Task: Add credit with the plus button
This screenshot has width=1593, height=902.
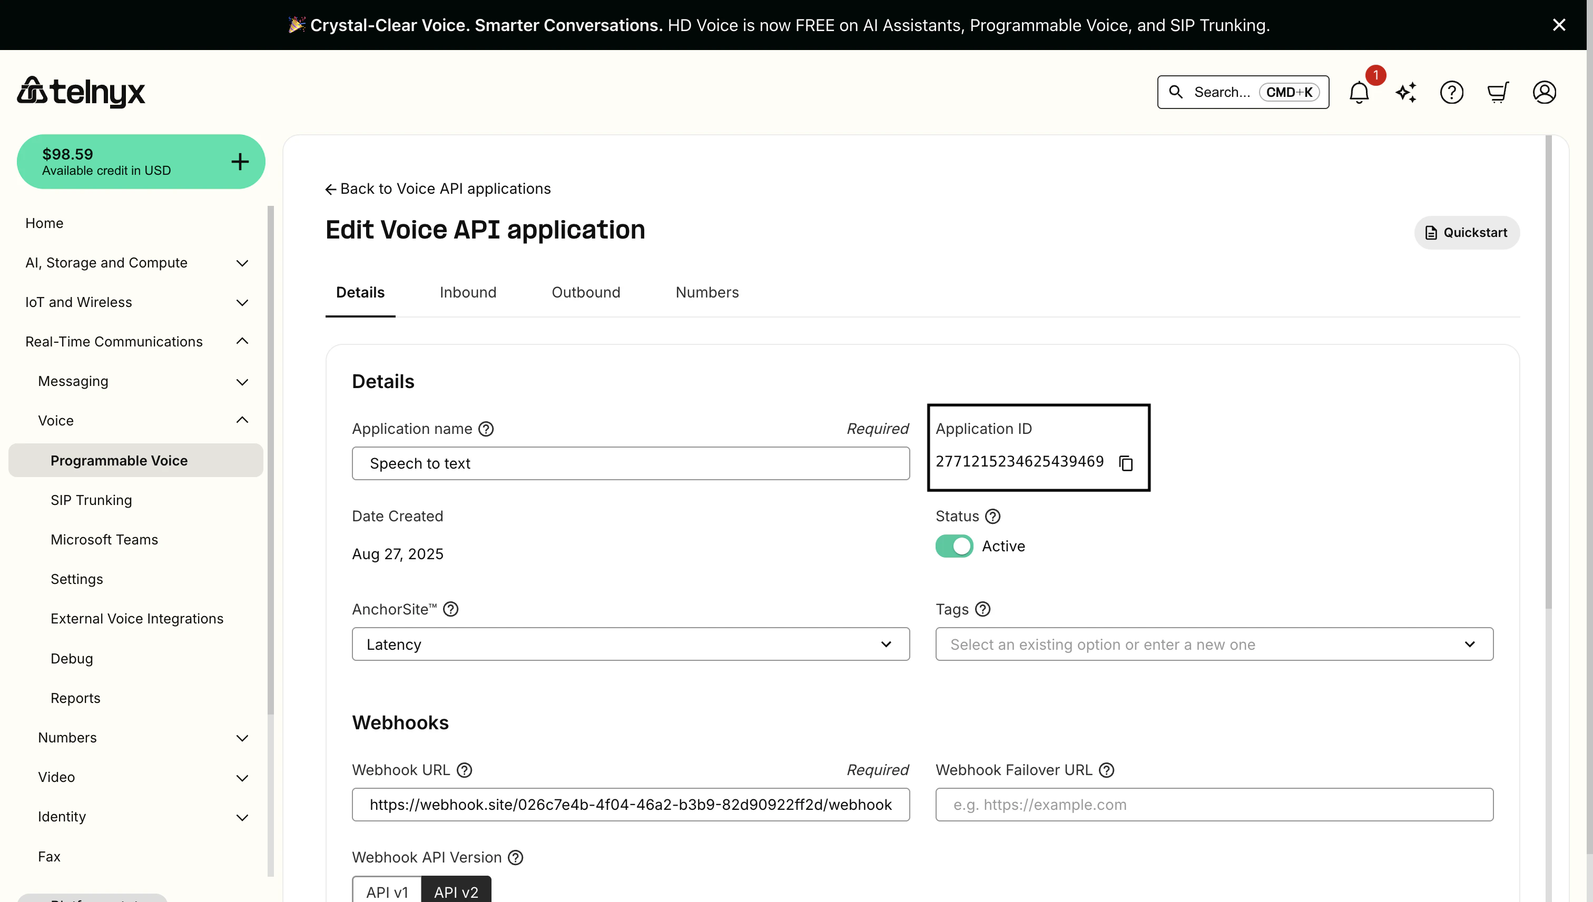Action: [x=239, y=162]
